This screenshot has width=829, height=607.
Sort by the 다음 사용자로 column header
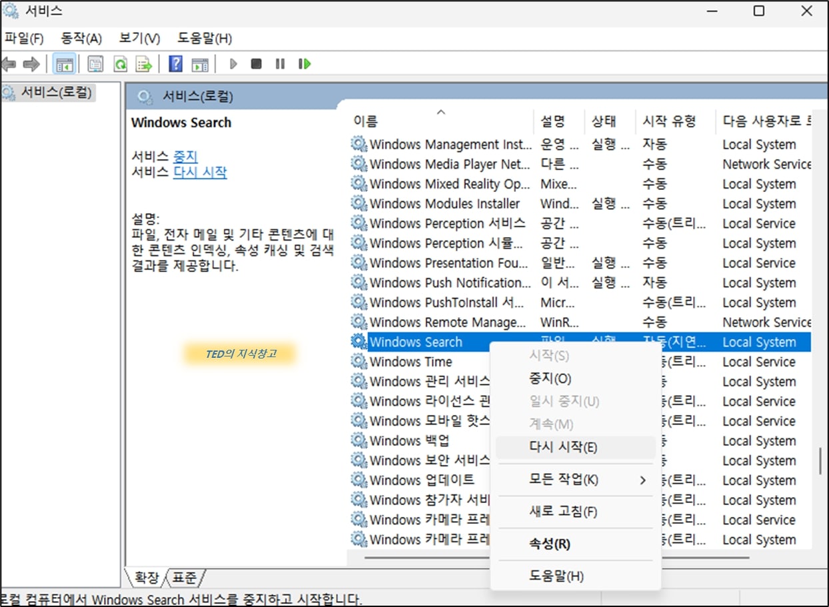[x=764, y=121]
